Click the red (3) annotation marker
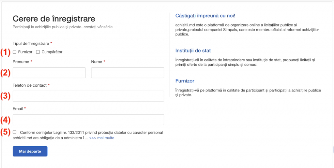This screenshot has height=168, width=334. (x=5, y=96)
